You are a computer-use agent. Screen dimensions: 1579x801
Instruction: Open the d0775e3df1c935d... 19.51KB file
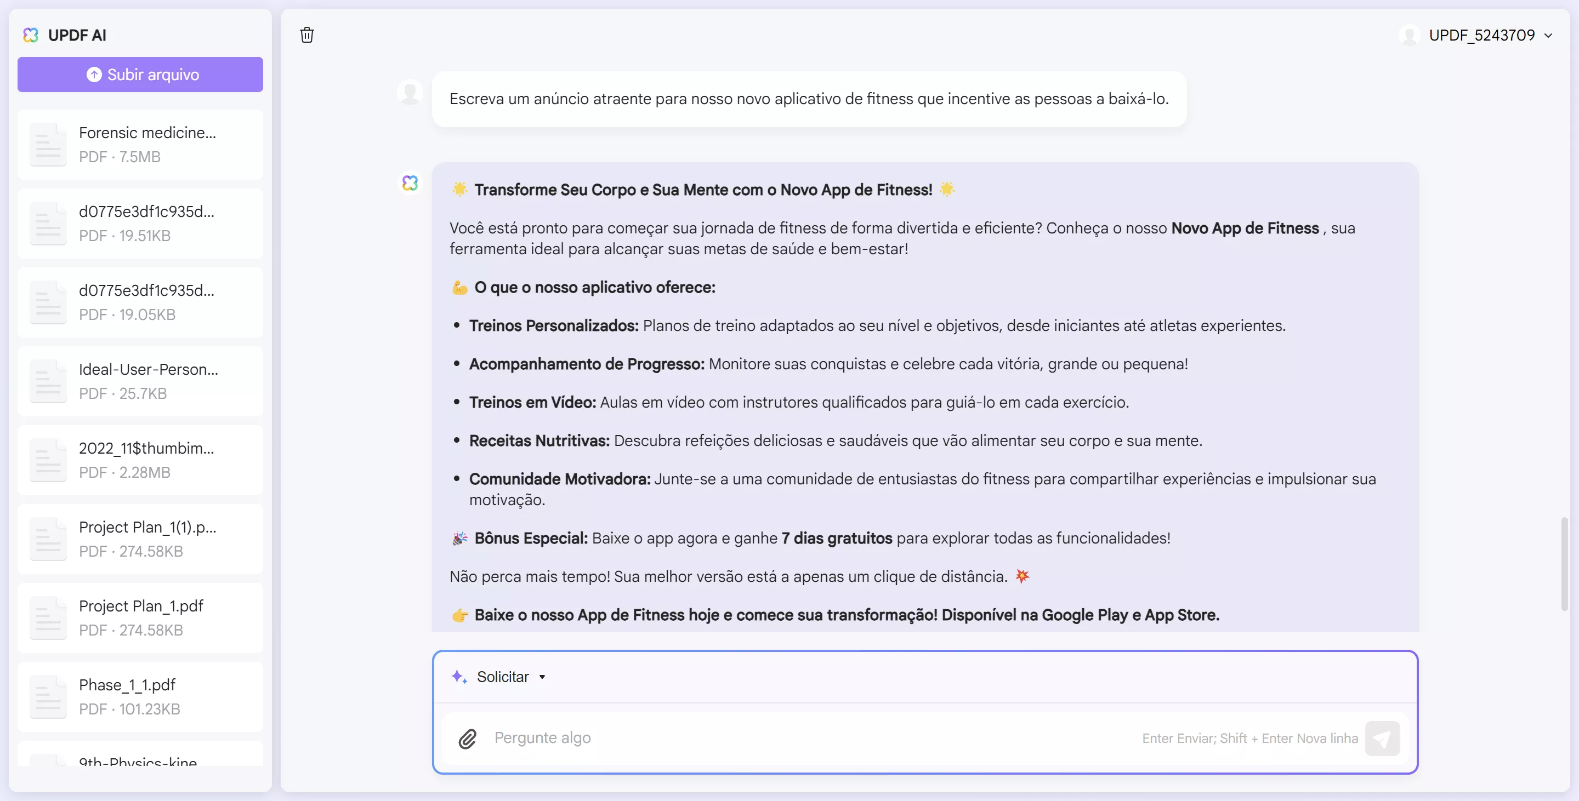[x=140, y=224]
